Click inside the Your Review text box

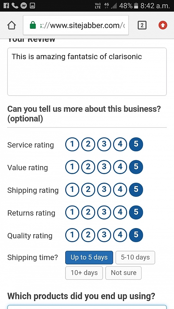(87, 72)
